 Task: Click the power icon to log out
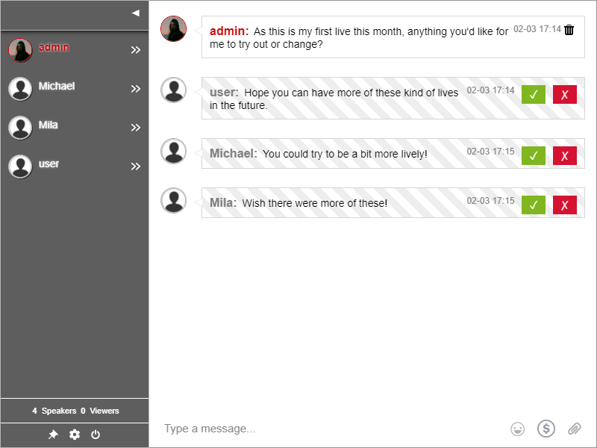(96, 435)
